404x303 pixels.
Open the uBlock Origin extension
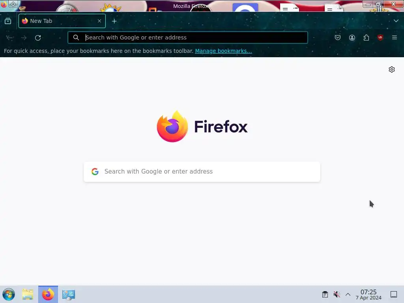(380, 37)
